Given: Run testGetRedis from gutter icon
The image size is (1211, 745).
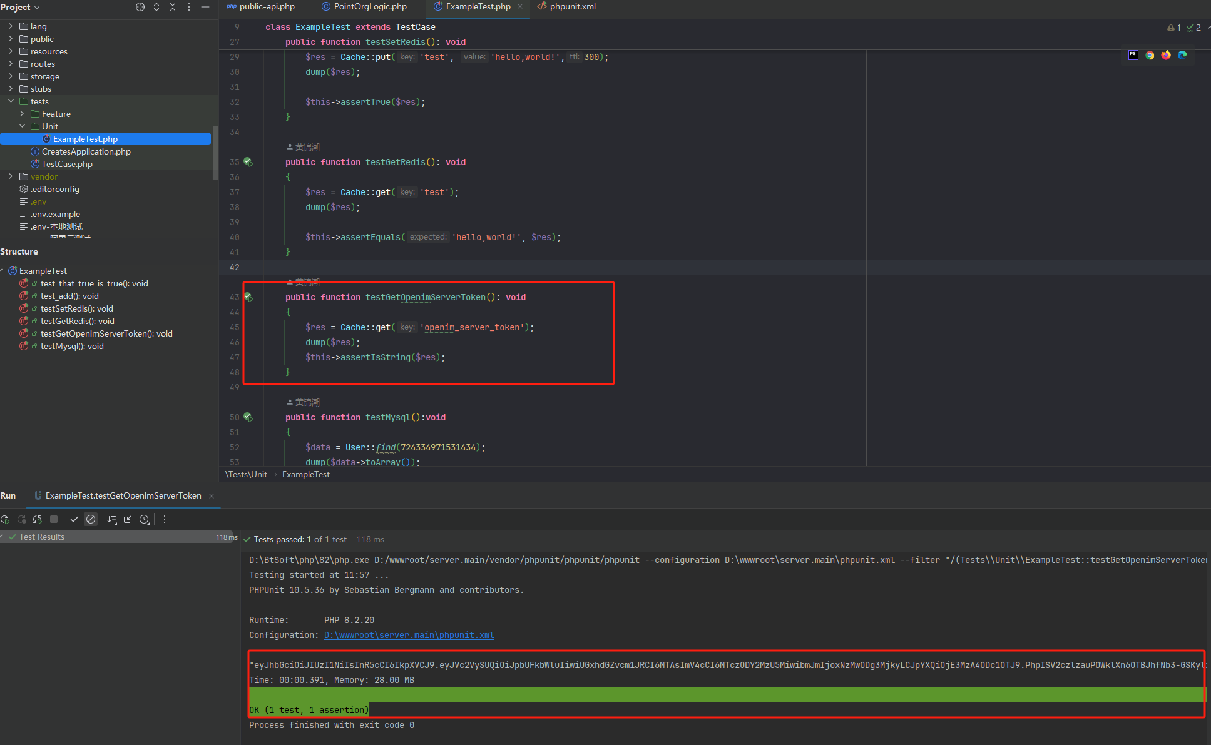Looking at the screenshot, I should [248, 162].
